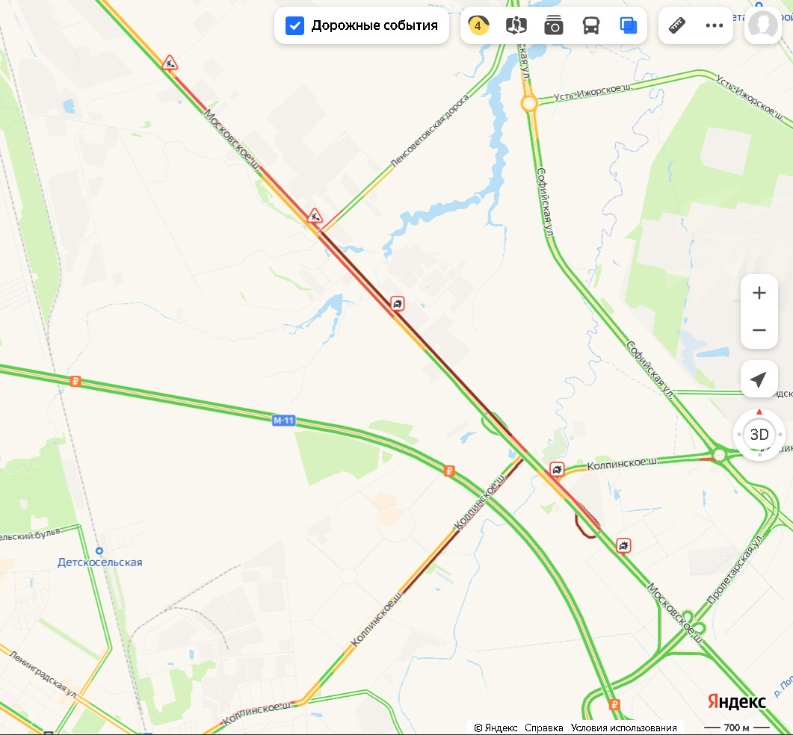The image size is (793, 735).
Task: Open the topmost roadwork sign on Московское шоссе
Action: point(170,63)
